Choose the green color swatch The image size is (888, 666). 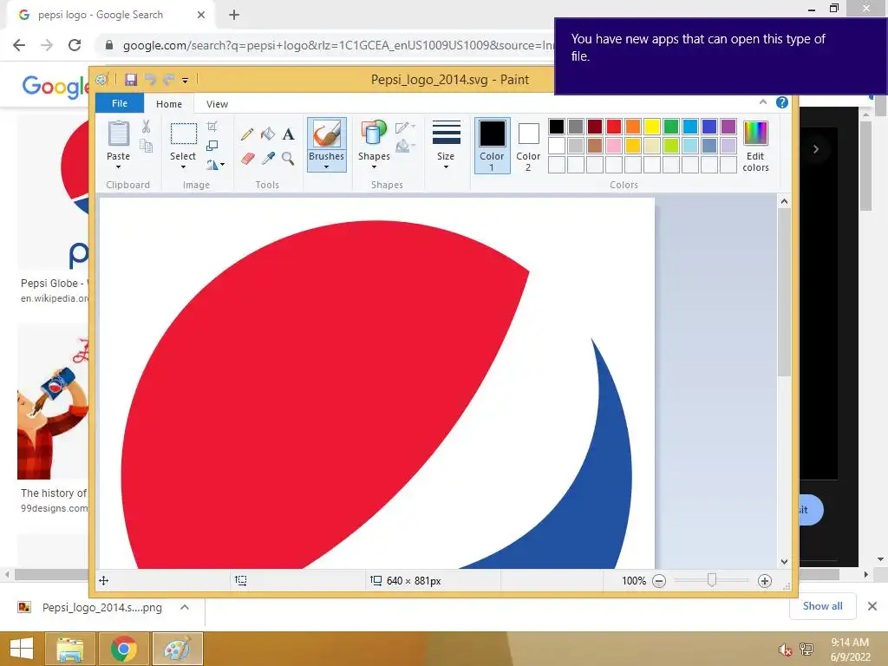(x=671, y=127)
